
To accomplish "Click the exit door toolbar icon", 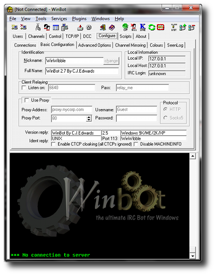I will [103, 27].
